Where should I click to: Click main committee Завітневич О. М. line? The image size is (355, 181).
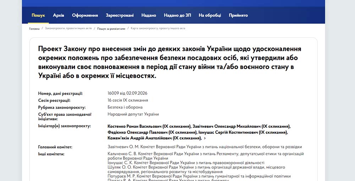tap(205, 147)
